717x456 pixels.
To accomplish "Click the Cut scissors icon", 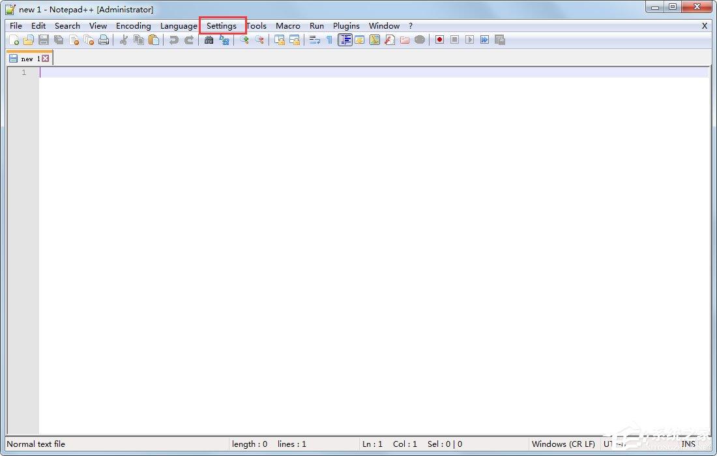I will [x=123, y=40].
